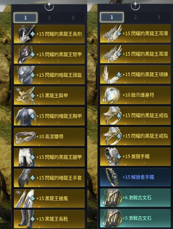Select the +15 解放者手鐲 blue equipment slot
This screenshot has width=173, height=229.
tap(135, 177)
